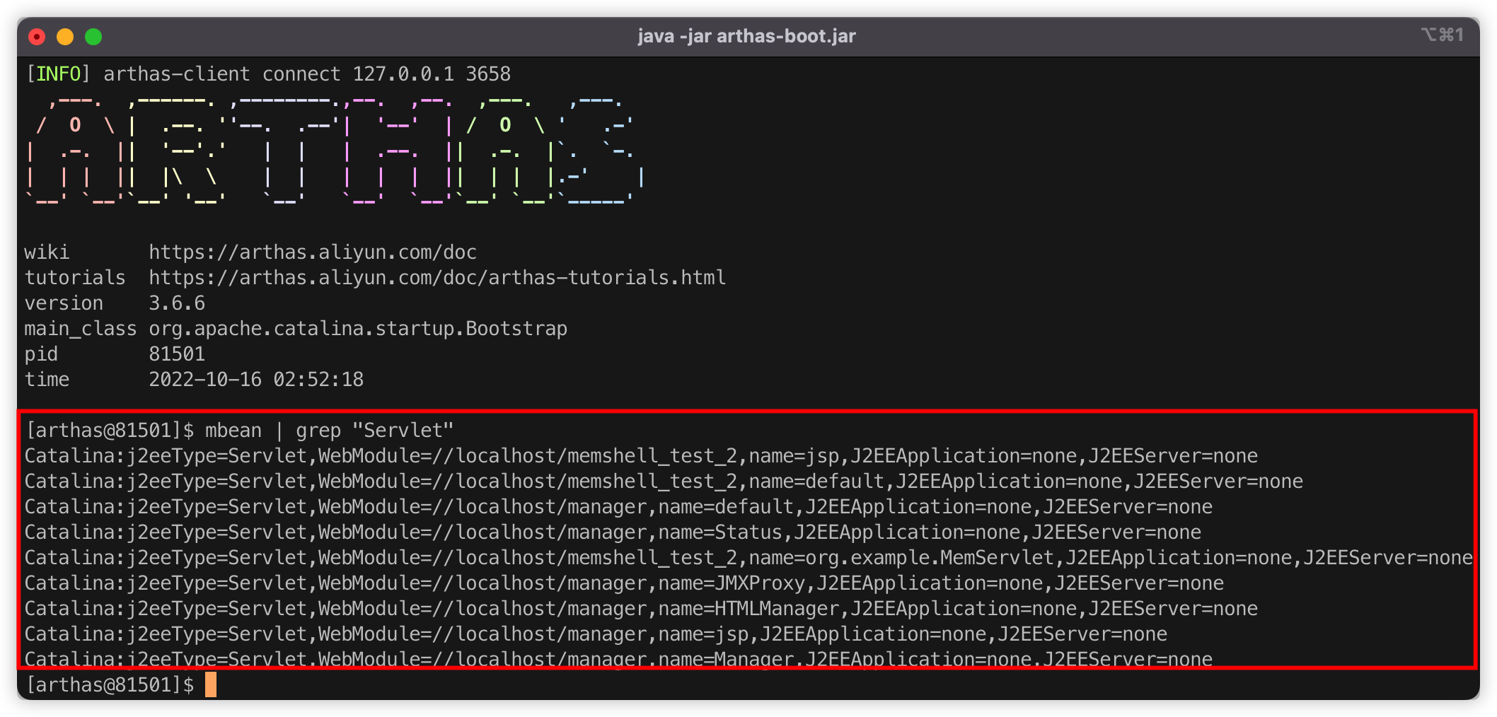Click the 'main_class' label

81,329
